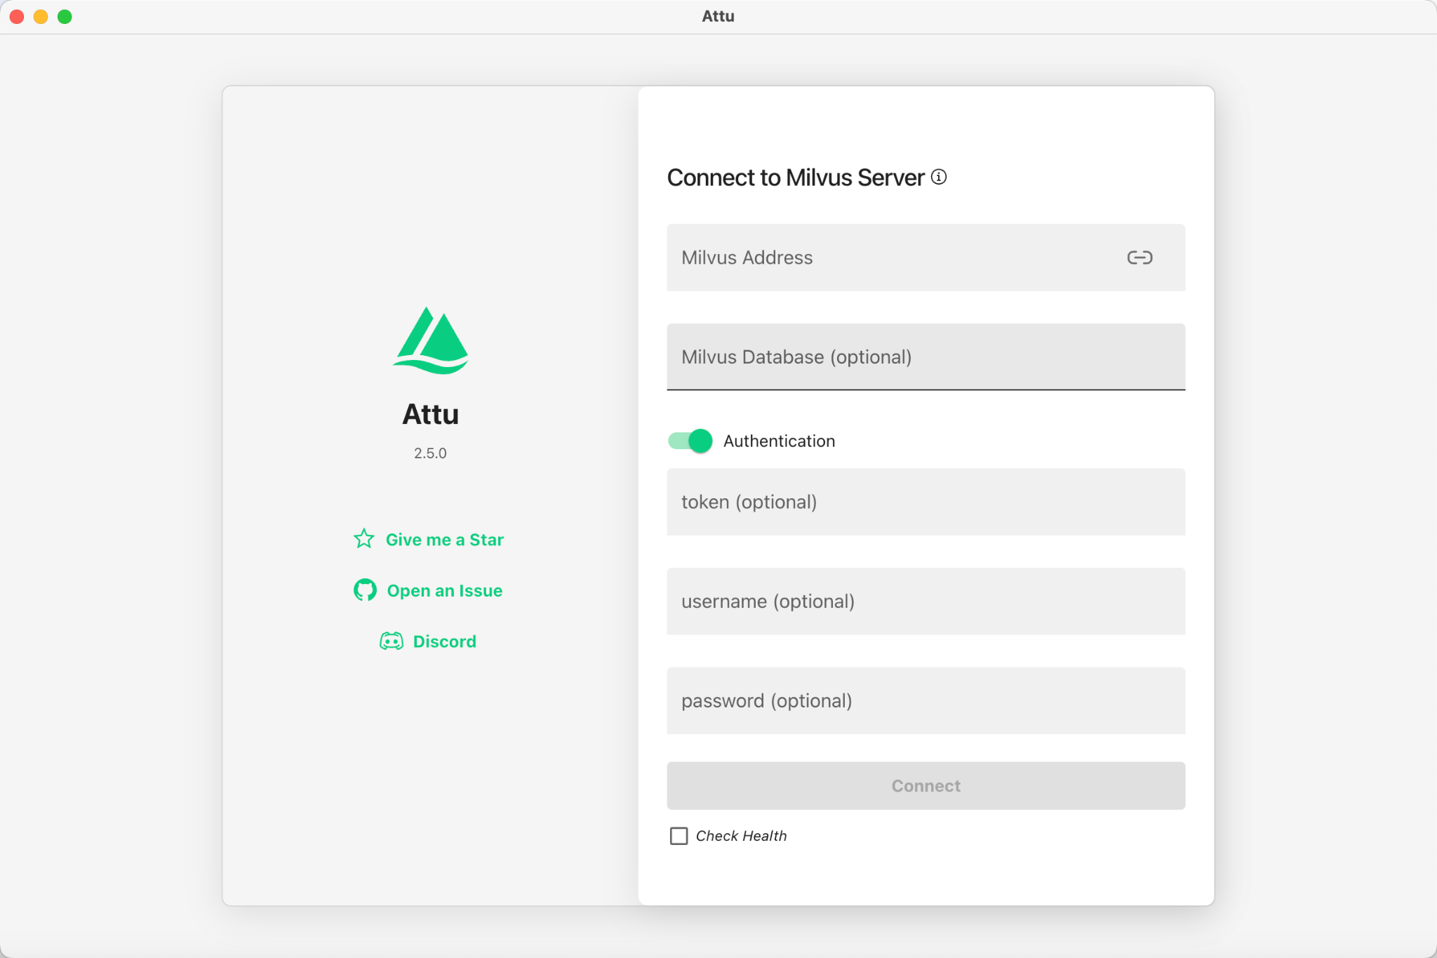The height and width of the screenshot is (958, 1437).
Task: Open the Discord community link
Action: (x=445, y=641)
